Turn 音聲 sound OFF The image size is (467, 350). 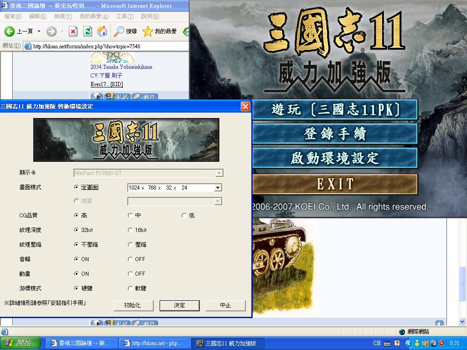click(x=130, y=259)
